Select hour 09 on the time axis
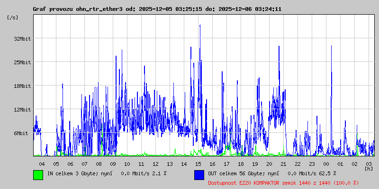The height and width of the screenshot is (189, 379). 113,163
